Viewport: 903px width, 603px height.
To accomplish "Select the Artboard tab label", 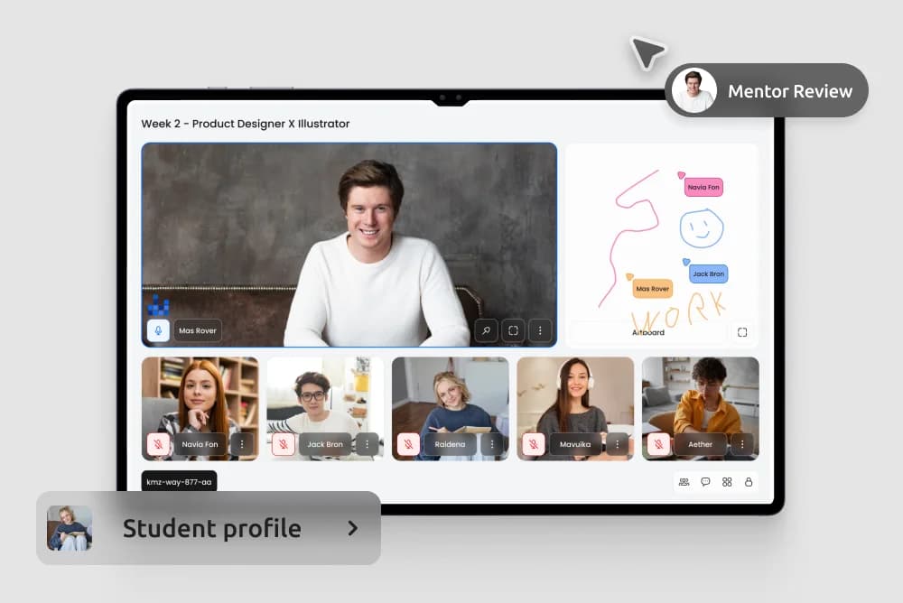I will coord(647,332).
